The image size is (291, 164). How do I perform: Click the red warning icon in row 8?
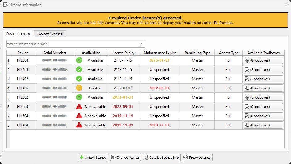[x=79, y=125]
